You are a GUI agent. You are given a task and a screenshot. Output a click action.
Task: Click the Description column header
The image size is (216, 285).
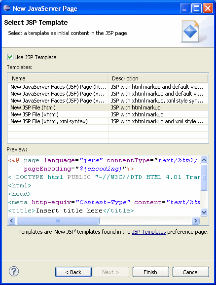click(x=158, y=78)
